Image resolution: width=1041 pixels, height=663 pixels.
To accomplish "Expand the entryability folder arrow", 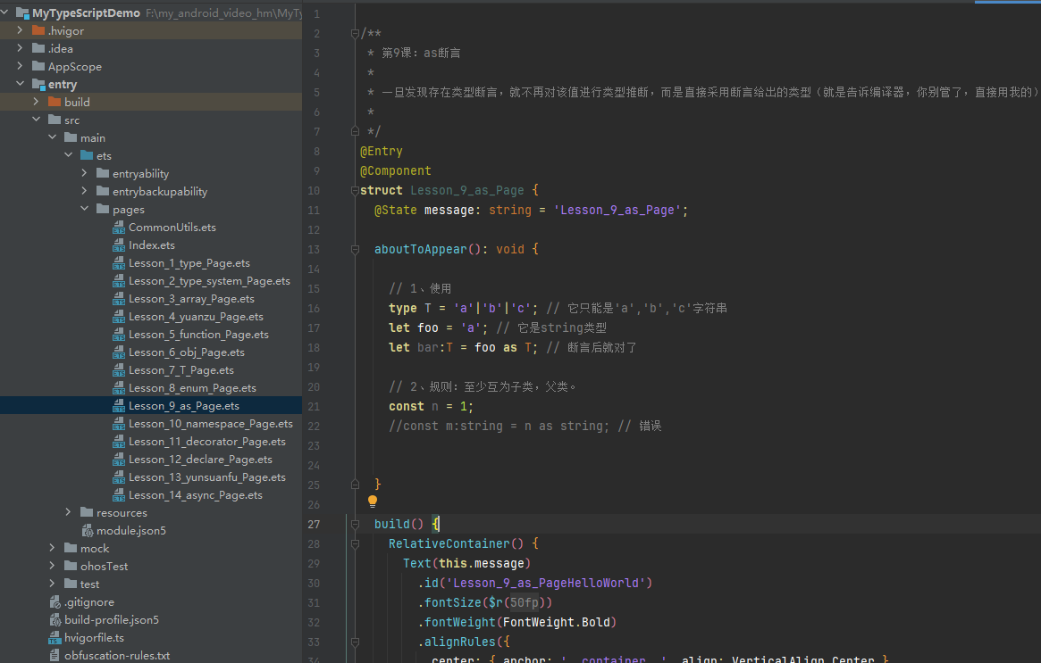I will tap(84, 173).
